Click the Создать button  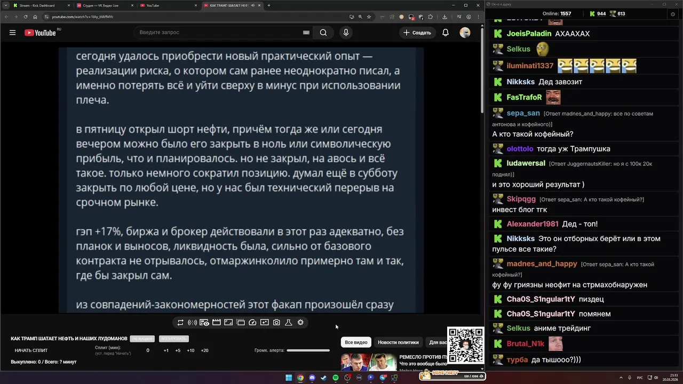(x=417, y=33)
